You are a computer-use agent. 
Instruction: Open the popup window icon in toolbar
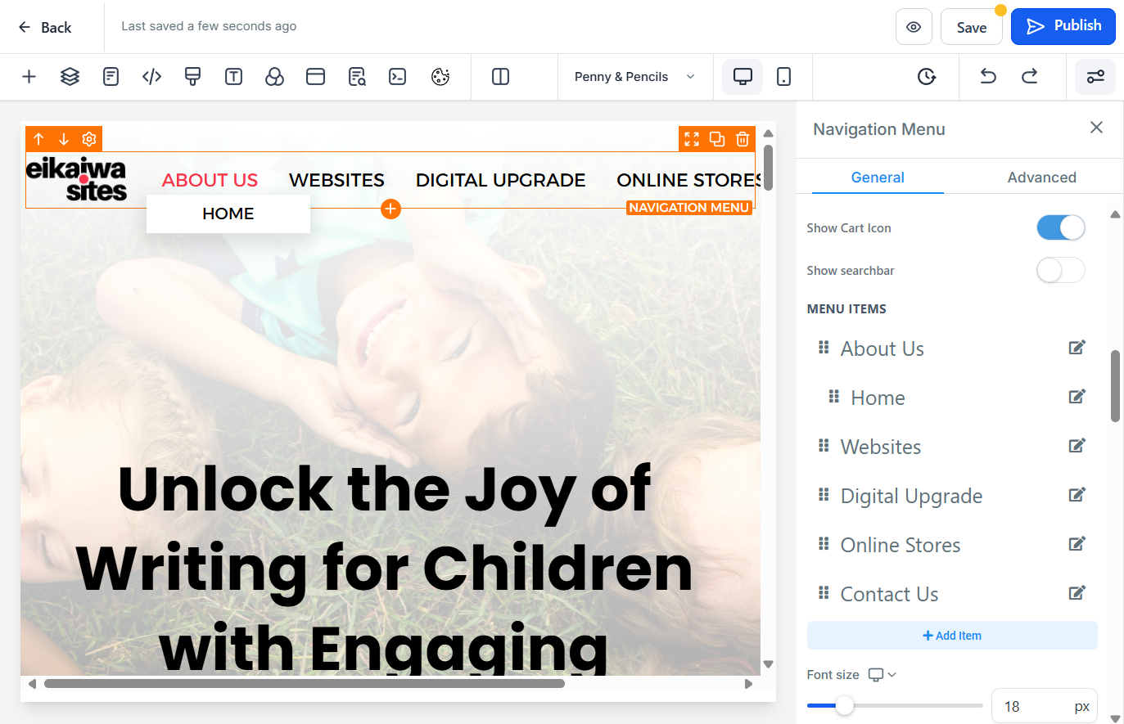pyautogui.click(x=316, y=77)
